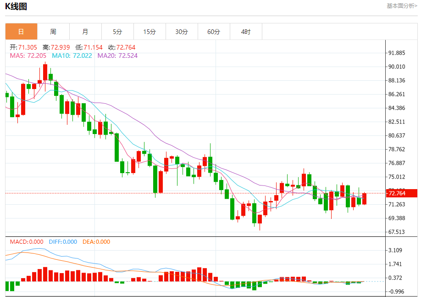421x297 pixels.
Task: Switch to the 月 monthly tab
Action: (85, 32)
